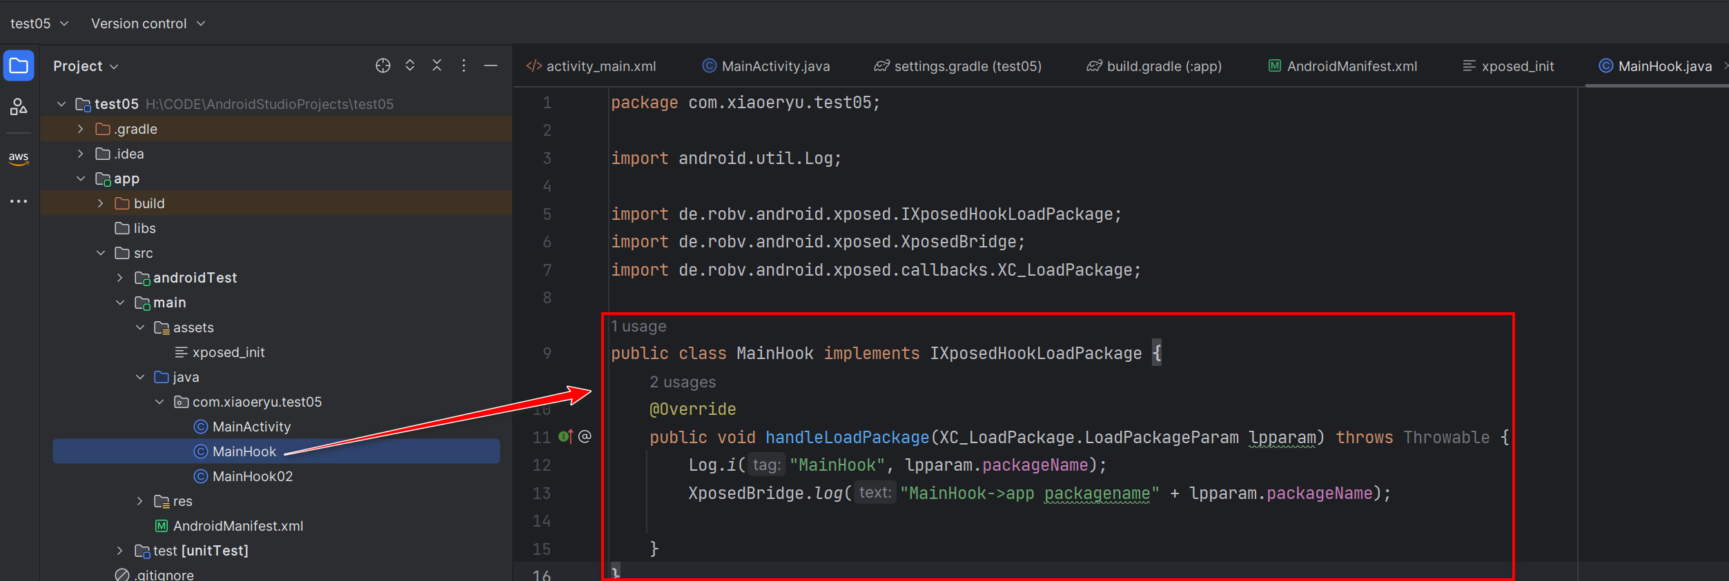The width and height of the screenshot is (1729, 581).
Task: Show more tool windows via ellipsis icon
Action: pos(19,201)
